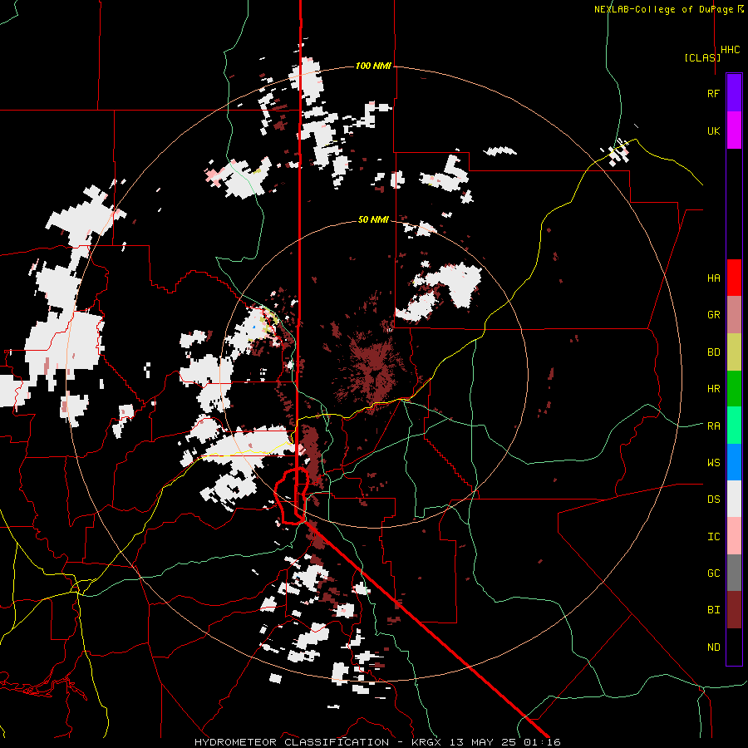
Task: Click the GC legend label
Action: click(x=713, y=573)
